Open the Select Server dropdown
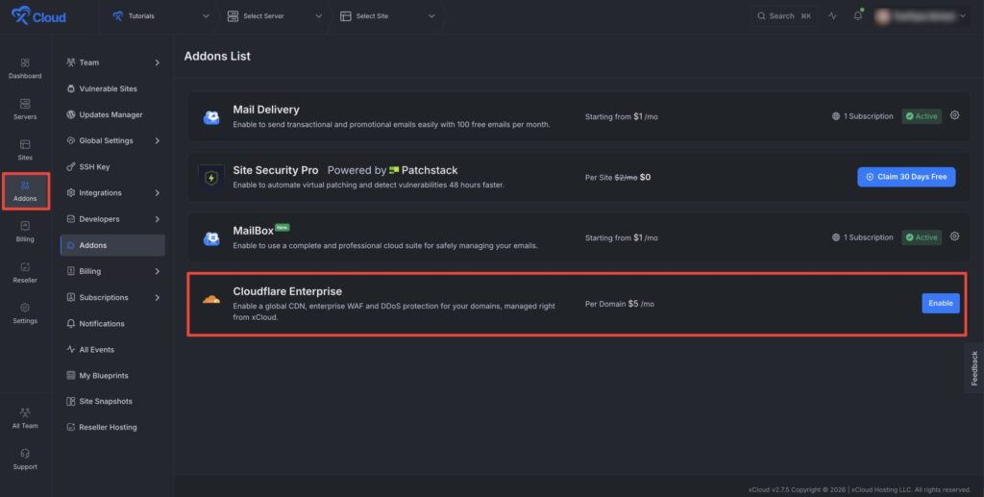This screenshot has height=497, width=984. click(274, 16)
